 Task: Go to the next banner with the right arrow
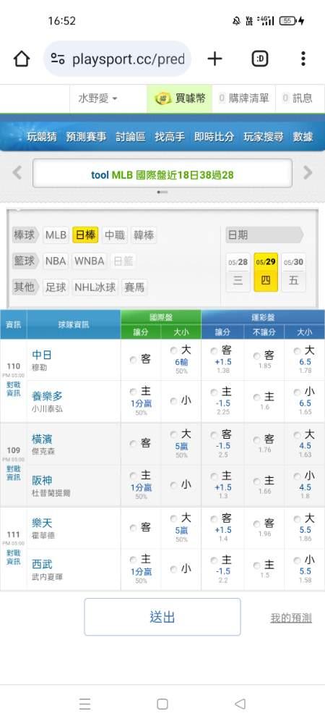(308, 173)
